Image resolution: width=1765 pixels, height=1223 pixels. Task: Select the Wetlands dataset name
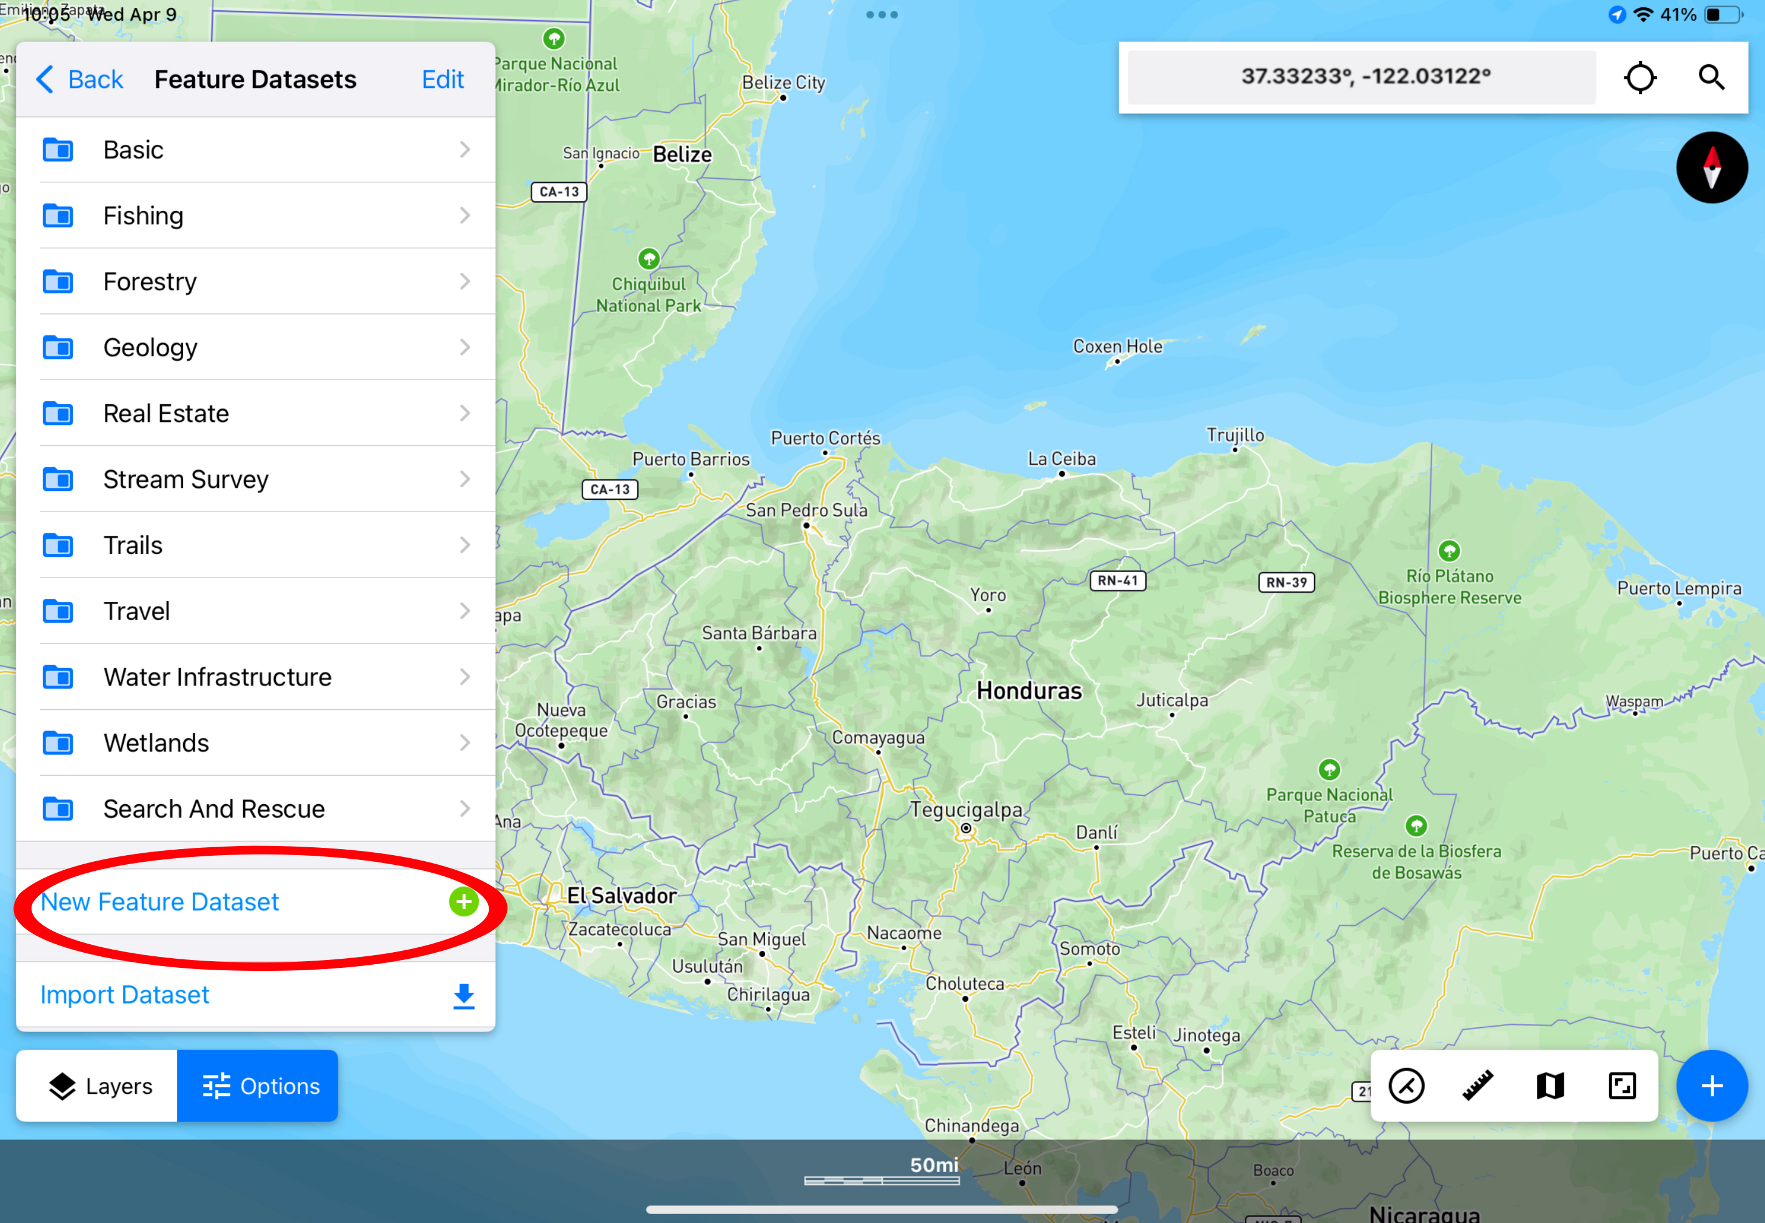(156, 743)
